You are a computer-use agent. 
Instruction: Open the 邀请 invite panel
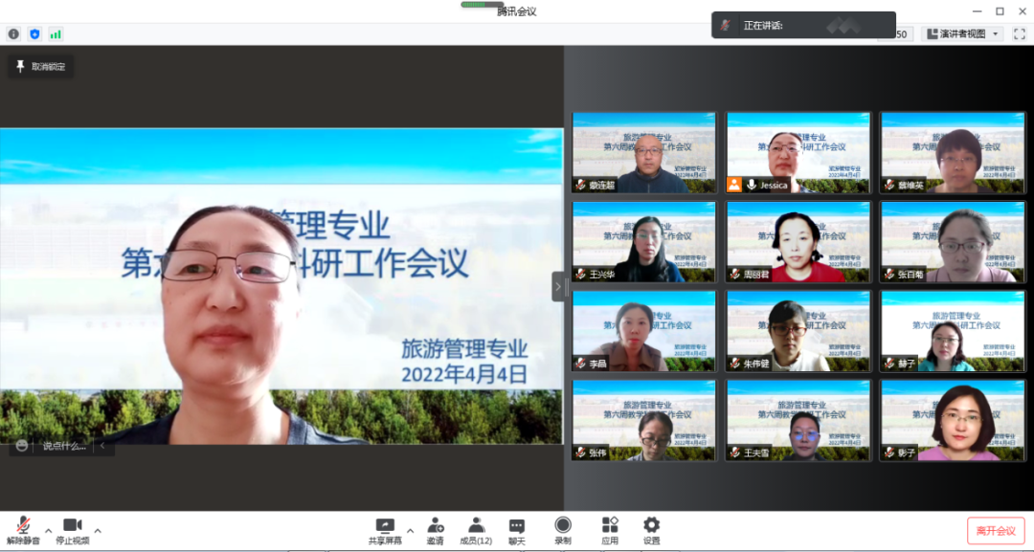click(x=435, y=530)
